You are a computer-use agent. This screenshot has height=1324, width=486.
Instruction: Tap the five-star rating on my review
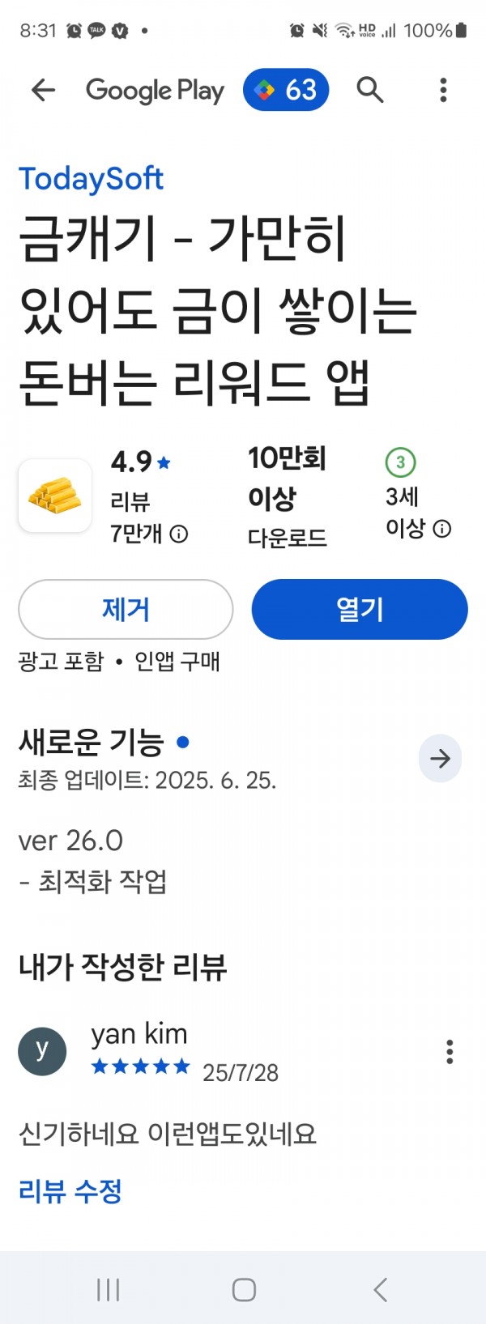point(140,1066)
